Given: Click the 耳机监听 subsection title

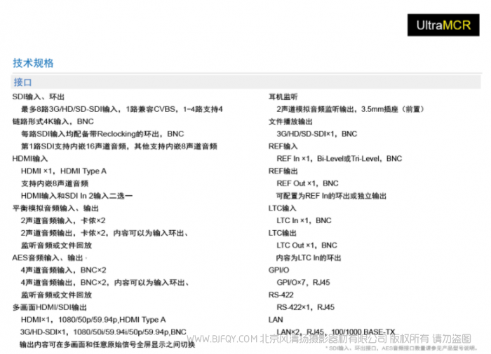Looking at the screenshot, I should pos(283,97).
